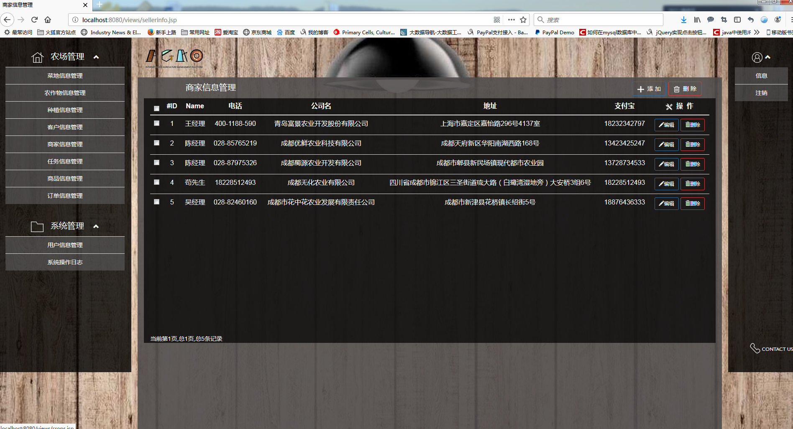The height and width of the screenshot is (429, 793).
Task: Collapse the 农场管理 menu section
Action: tap(96, 57)
